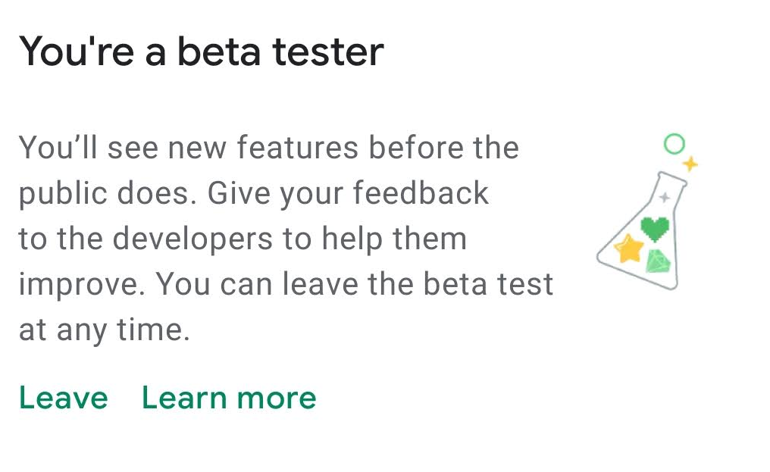The height and width of the screenshot is (472, 770).
Task: Click the line "You'll see new features before the"
Action: [x=269, y=148]
